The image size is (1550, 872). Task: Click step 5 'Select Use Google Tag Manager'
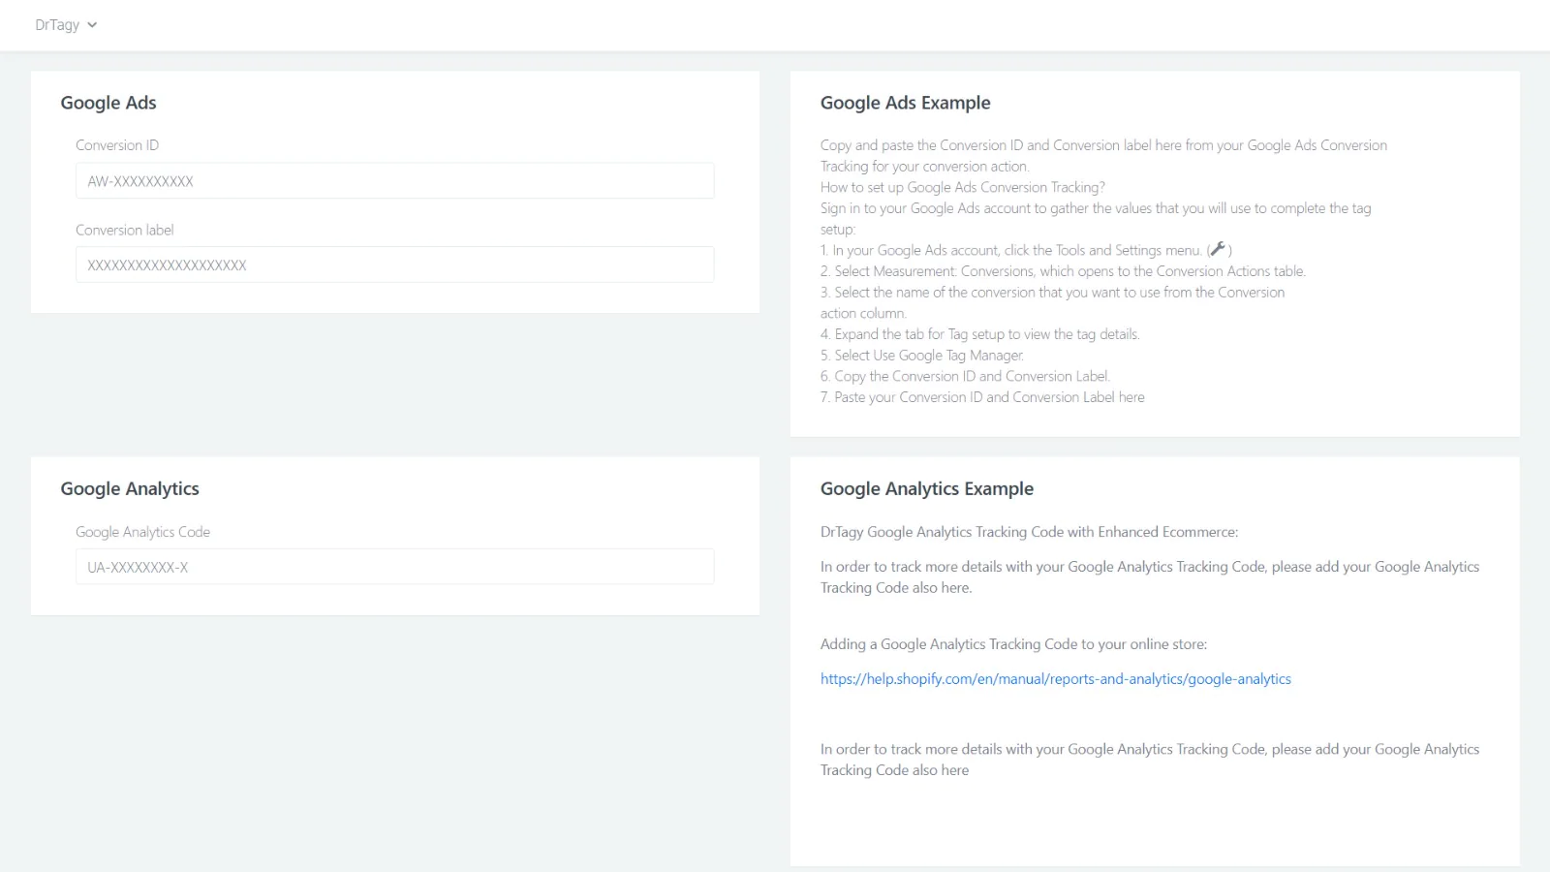click(x=921, y=356)
